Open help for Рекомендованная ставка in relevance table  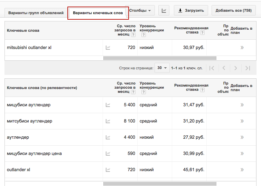pos(202,90)
